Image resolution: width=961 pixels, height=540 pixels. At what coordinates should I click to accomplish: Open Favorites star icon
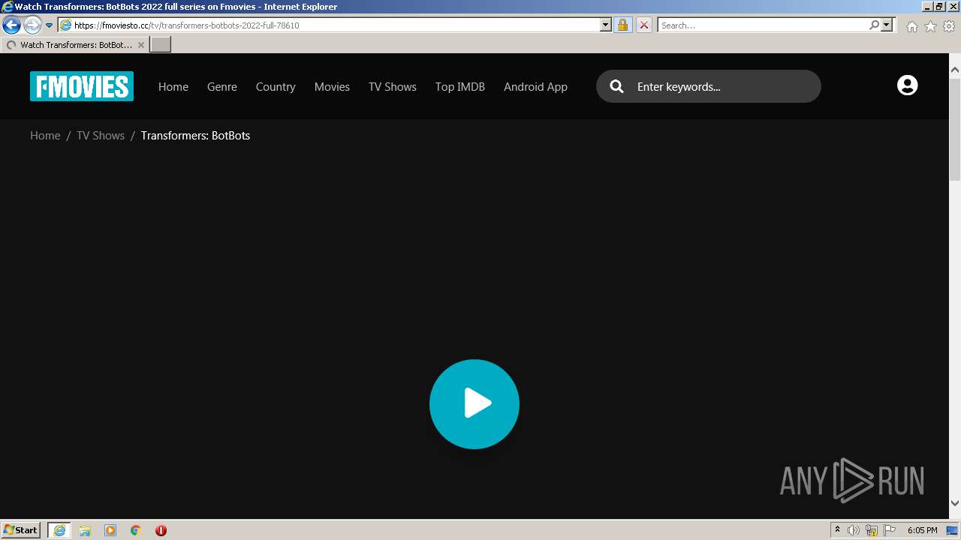930,26
